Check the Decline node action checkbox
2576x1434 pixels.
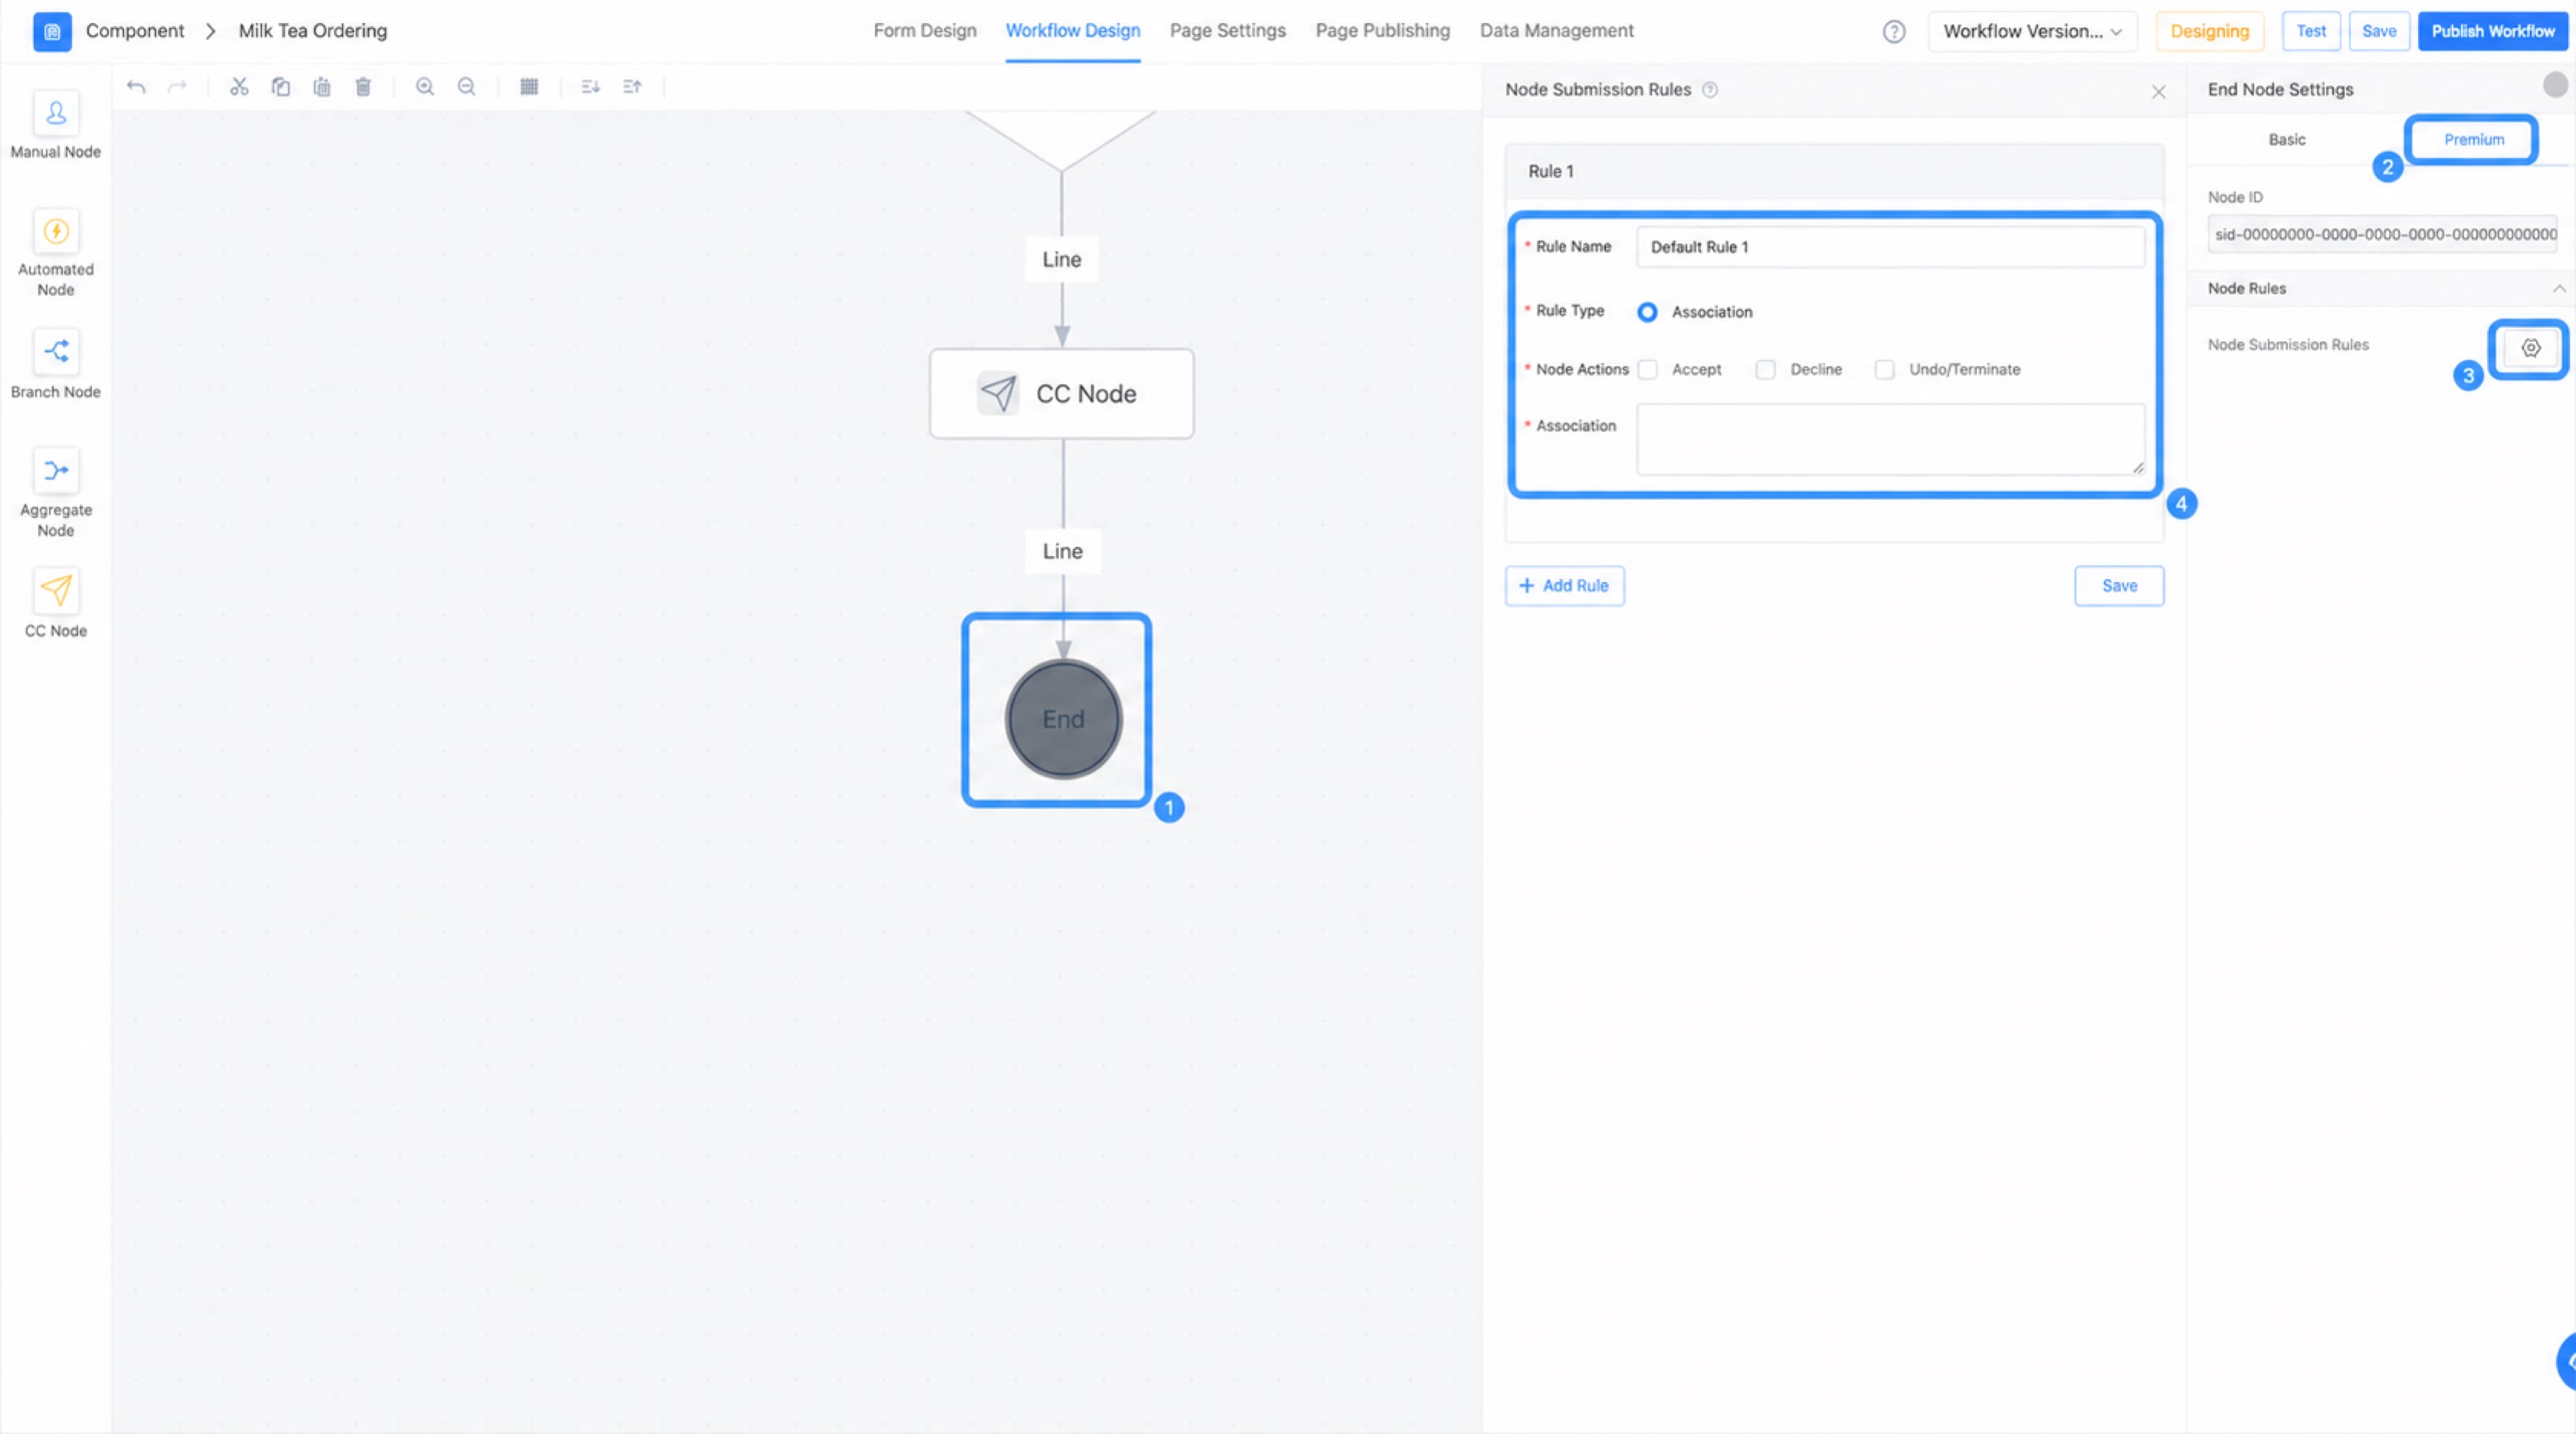click(x=1766, y=370)
